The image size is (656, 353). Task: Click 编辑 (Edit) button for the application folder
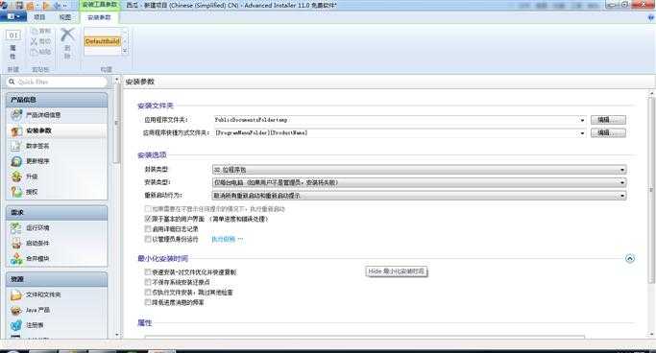coord(608,120)
